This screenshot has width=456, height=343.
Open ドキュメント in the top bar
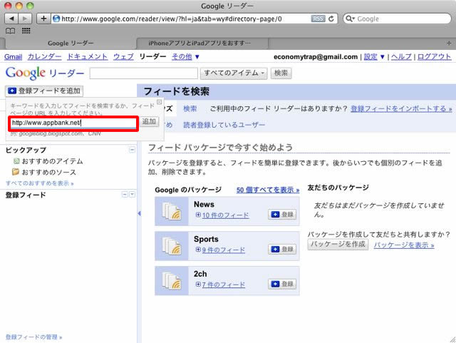(87, 57)
